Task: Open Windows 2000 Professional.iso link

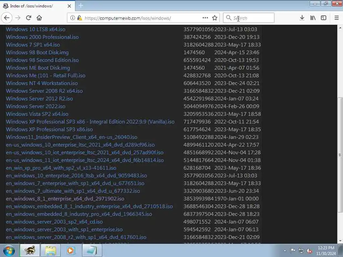Action: coord(42,37)
